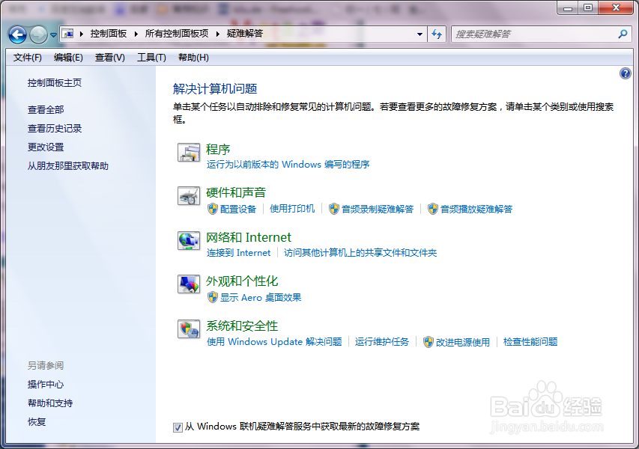Minimize the troubleshooting window
Screen dimensions: 639x449
tap(568, 7)
